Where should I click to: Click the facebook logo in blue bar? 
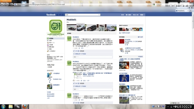coord(51,15)
